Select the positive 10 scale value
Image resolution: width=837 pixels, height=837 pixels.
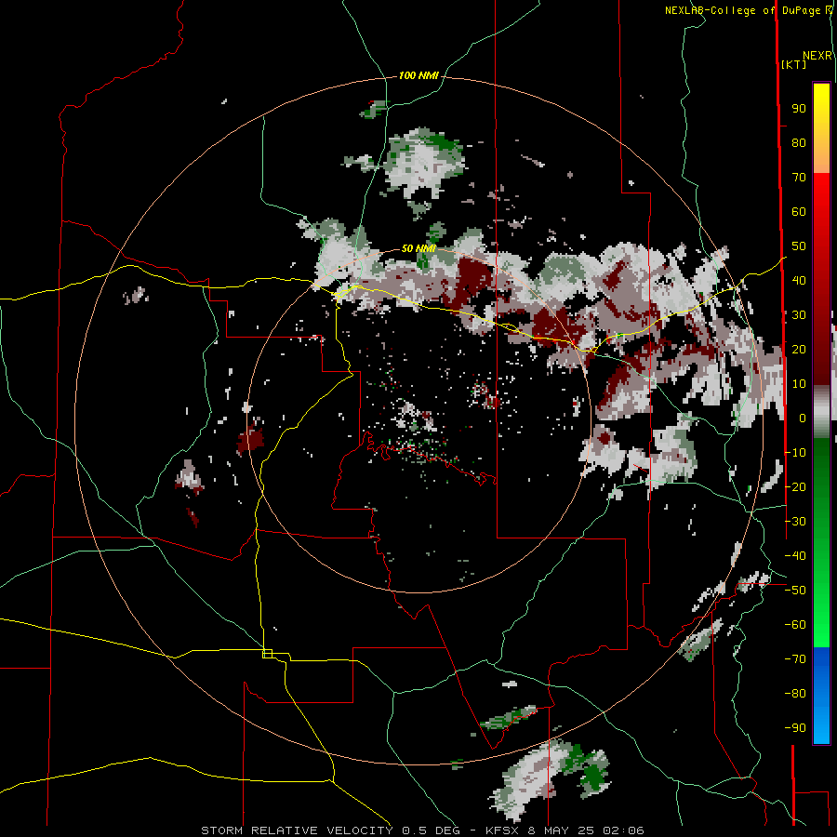point(799,384)
